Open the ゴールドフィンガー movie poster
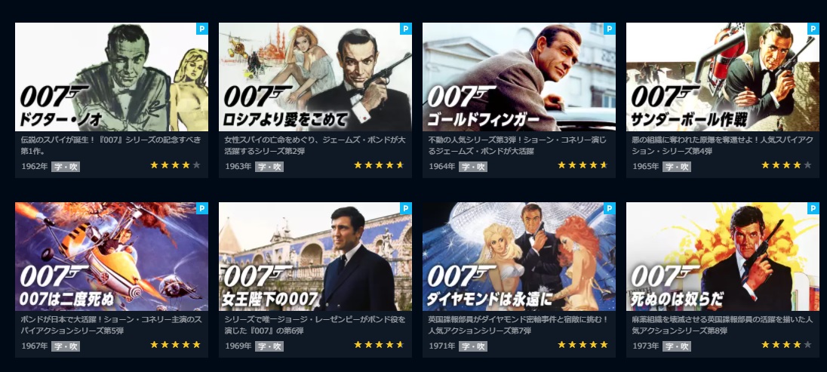The image size is (827, 372). coord(519,77)
